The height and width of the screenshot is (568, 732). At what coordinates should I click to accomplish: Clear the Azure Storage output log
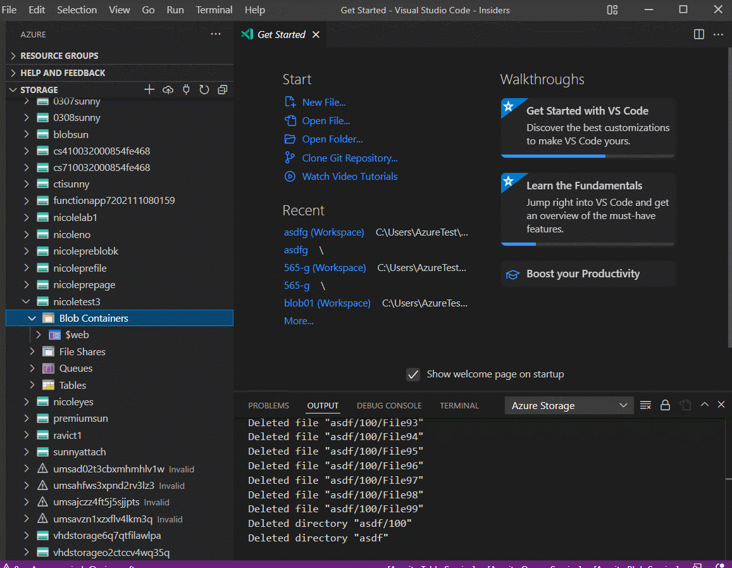[x=645, y=405]
